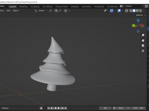Click the current frame field showing 50

pos(105,108)
